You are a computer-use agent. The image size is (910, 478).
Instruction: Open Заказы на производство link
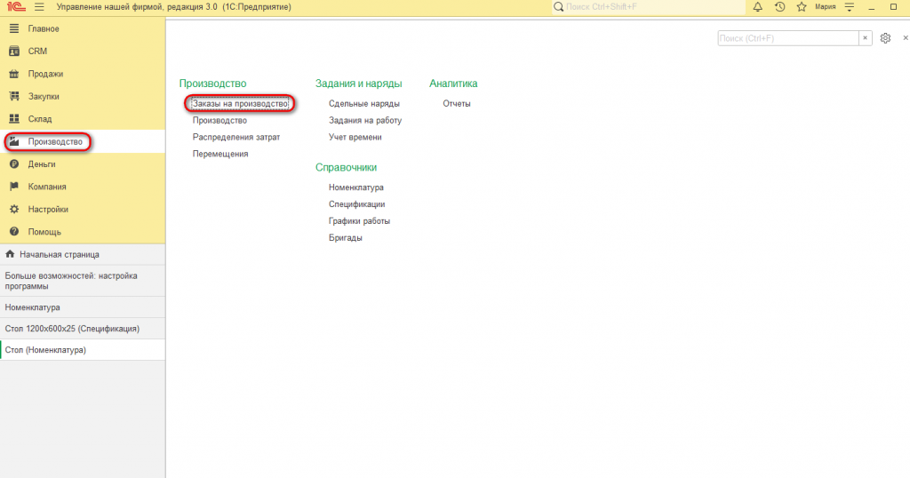(240, 104)
